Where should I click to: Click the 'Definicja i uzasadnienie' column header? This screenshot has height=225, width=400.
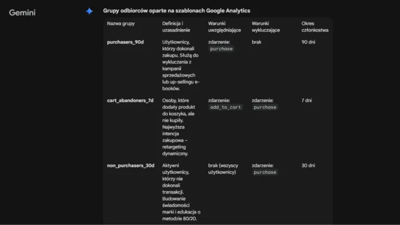[x=176, y=27]
